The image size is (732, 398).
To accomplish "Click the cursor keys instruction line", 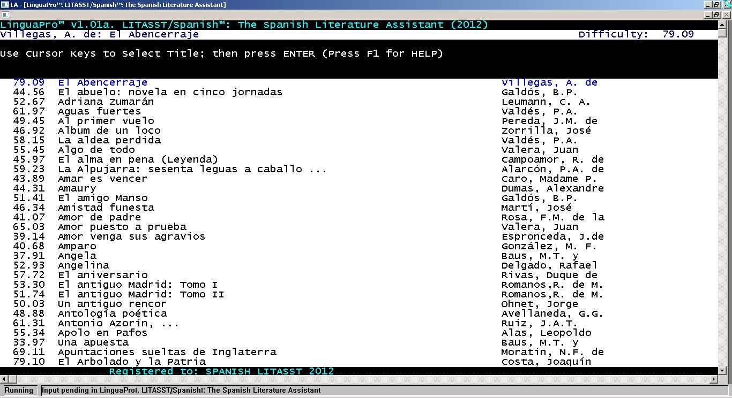I will (221, 53).
